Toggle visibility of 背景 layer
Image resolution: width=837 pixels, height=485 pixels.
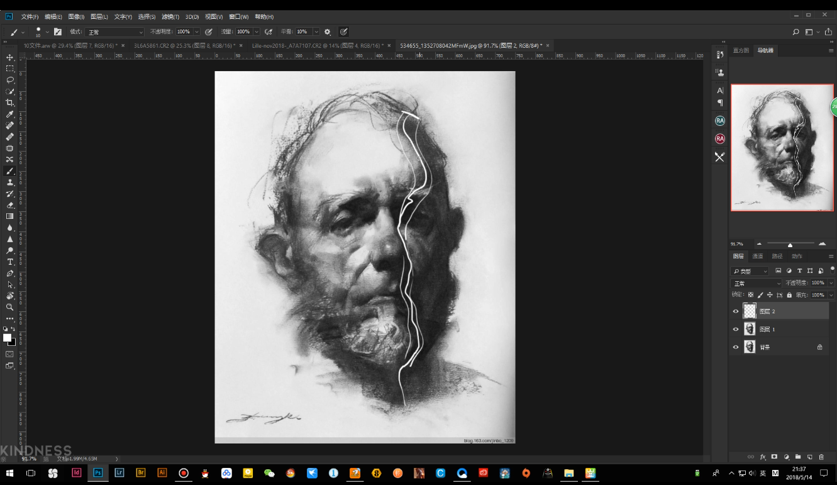(736, 347)
